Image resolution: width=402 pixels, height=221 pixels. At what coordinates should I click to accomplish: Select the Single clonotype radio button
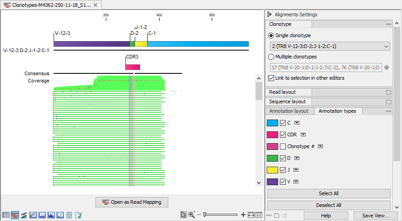pos(271,35)
